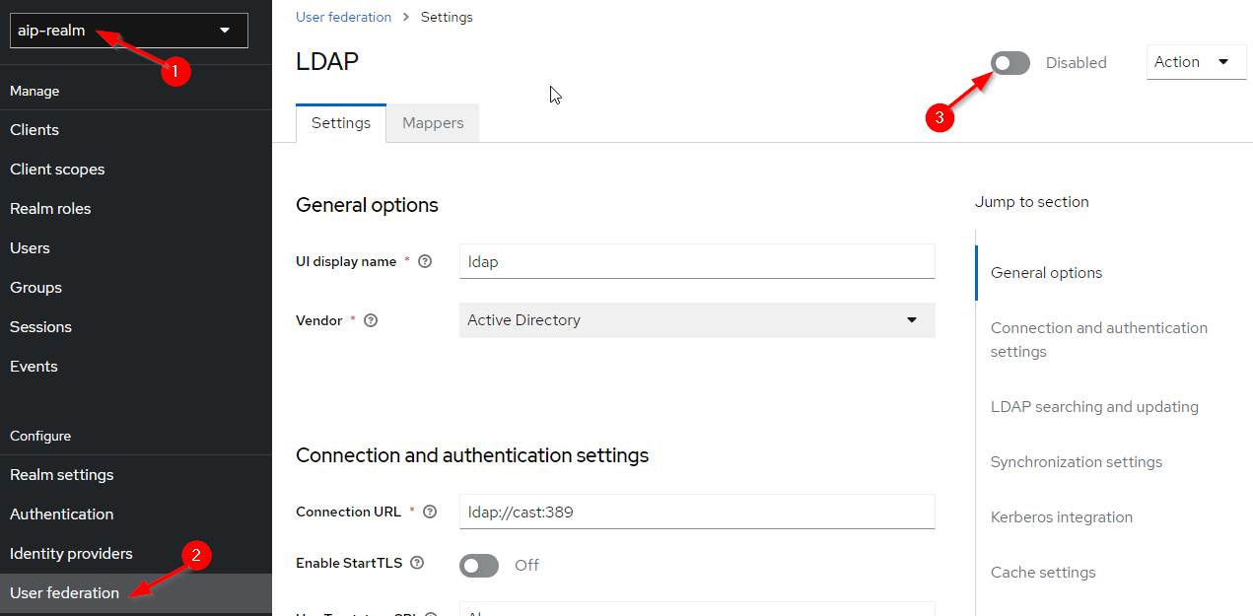Open help for Enable StartTLS option
Viewport: 1253px width, 616px height.
416,562
